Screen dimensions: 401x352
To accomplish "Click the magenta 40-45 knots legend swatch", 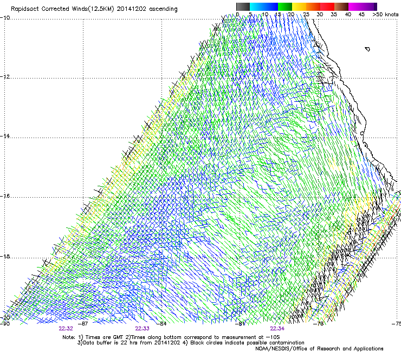I will (x=355, y=6).
